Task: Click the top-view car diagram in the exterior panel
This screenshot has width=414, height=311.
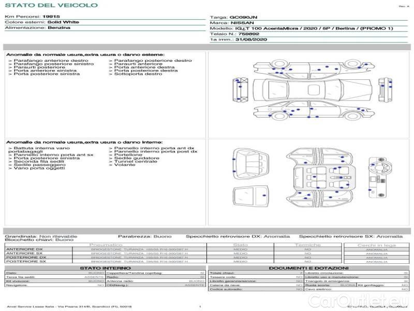Action: coord(313,89)
